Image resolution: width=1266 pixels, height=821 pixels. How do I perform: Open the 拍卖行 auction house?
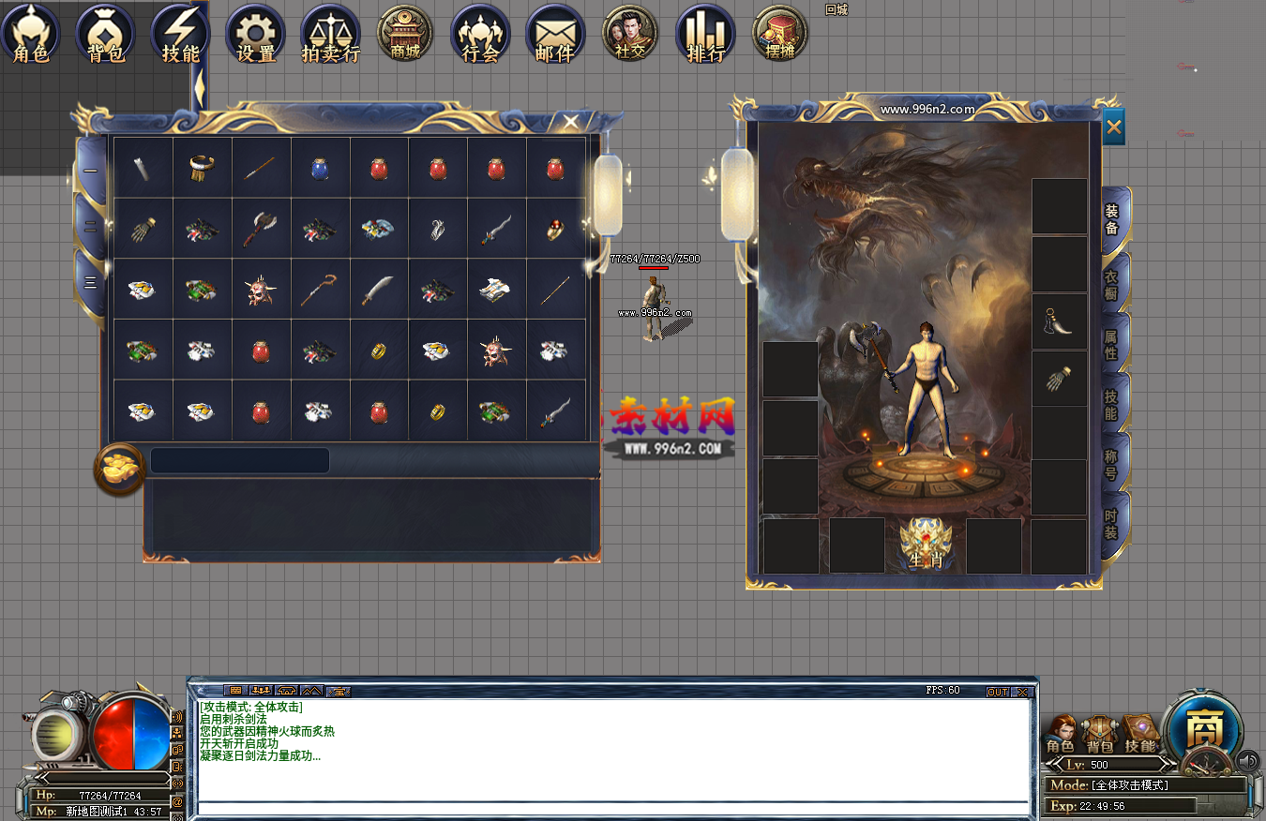(330, 34)
